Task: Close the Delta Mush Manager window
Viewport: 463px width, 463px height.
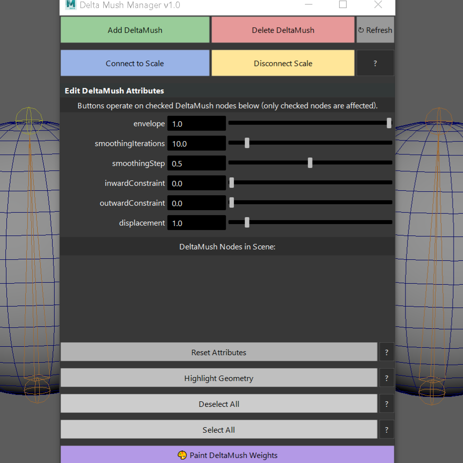Action: [378, 4]
